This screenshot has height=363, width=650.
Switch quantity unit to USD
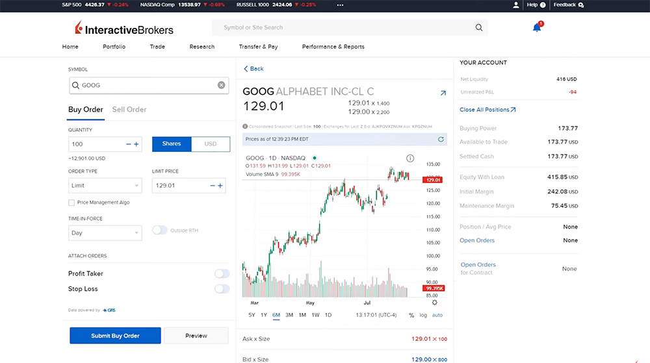[211, 144]
